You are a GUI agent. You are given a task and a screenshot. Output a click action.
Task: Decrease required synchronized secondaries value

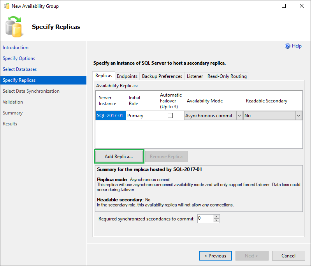216,220
